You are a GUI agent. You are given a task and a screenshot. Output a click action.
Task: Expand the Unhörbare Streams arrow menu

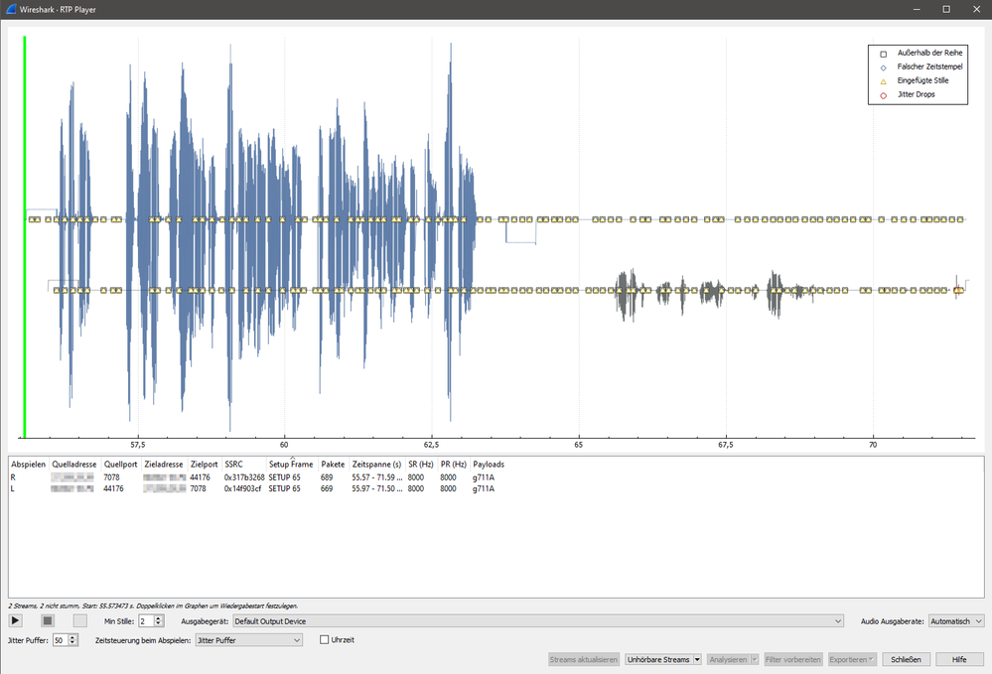pos(697,659)
